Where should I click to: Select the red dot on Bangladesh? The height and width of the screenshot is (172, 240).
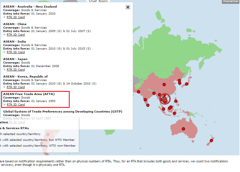coord(154,93)
